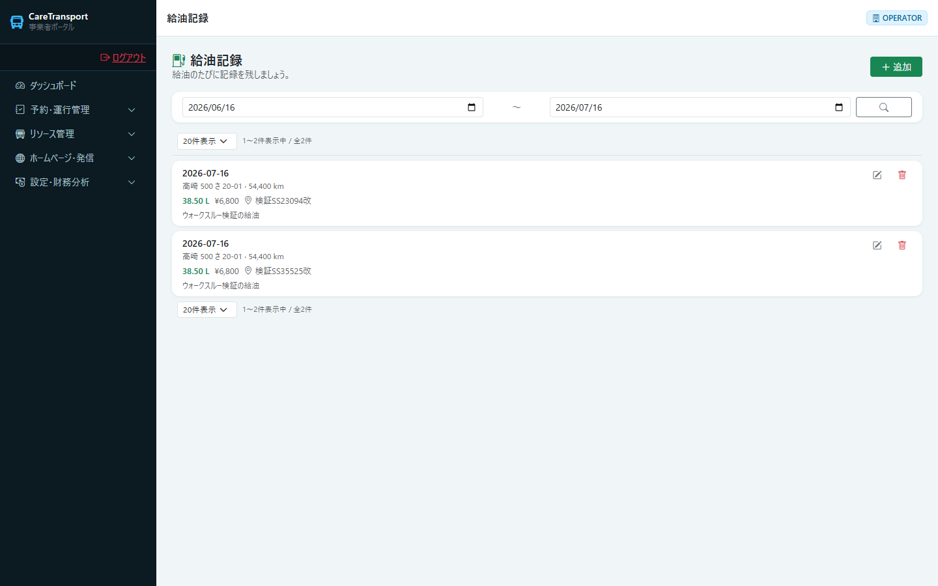Click the fuel pump icon beside 給油記録
The image size is (938, 586).
178,61
